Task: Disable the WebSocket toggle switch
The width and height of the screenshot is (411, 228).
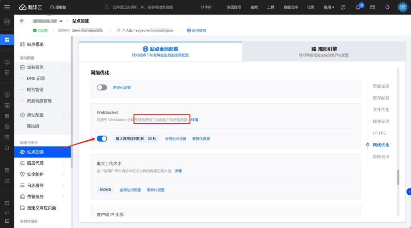Action: (x=102, y=138)
